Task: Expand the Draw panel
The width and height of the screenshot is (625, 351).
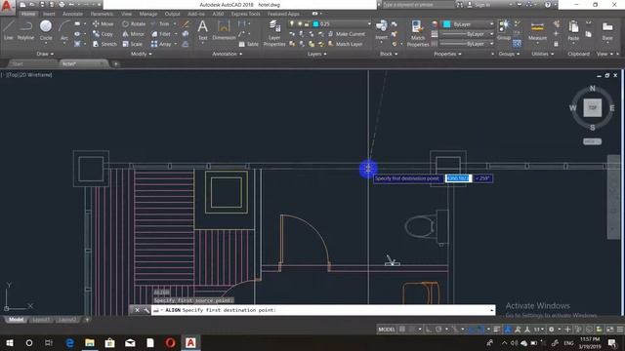Action: (x=45, y=54)
